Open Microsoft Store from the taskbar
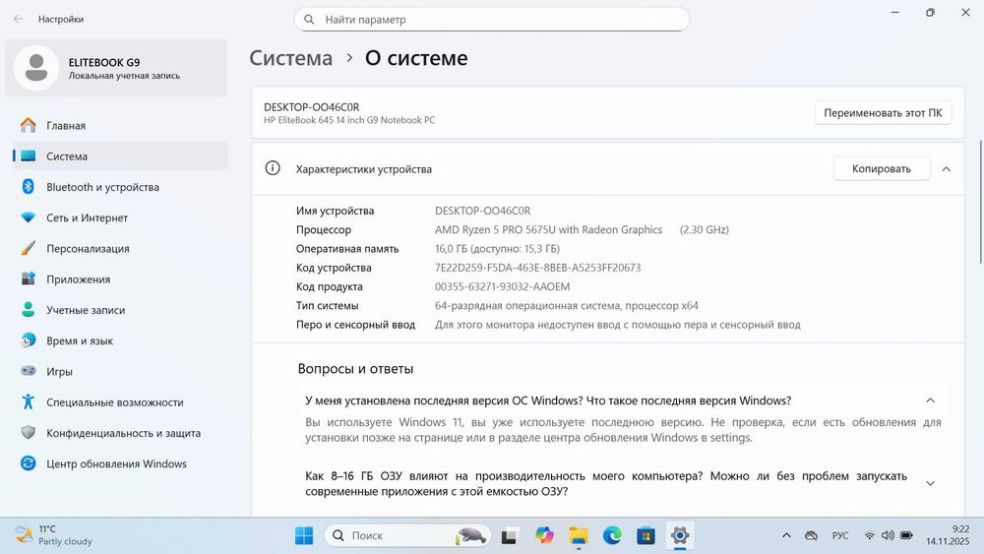The image size is (984, 554). click(646, 536)
